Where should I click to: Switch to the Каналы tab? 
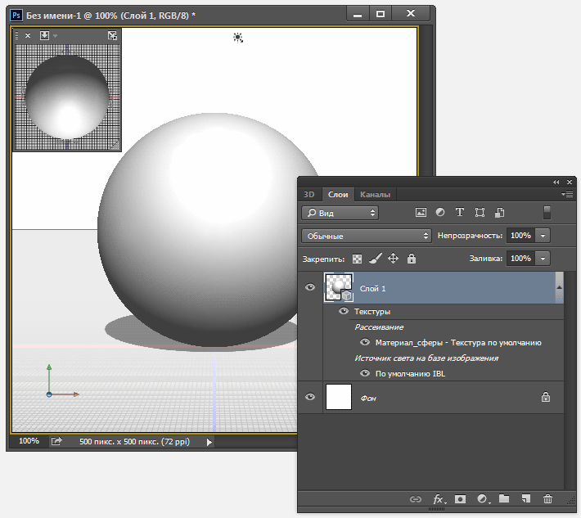pos(375,194)
